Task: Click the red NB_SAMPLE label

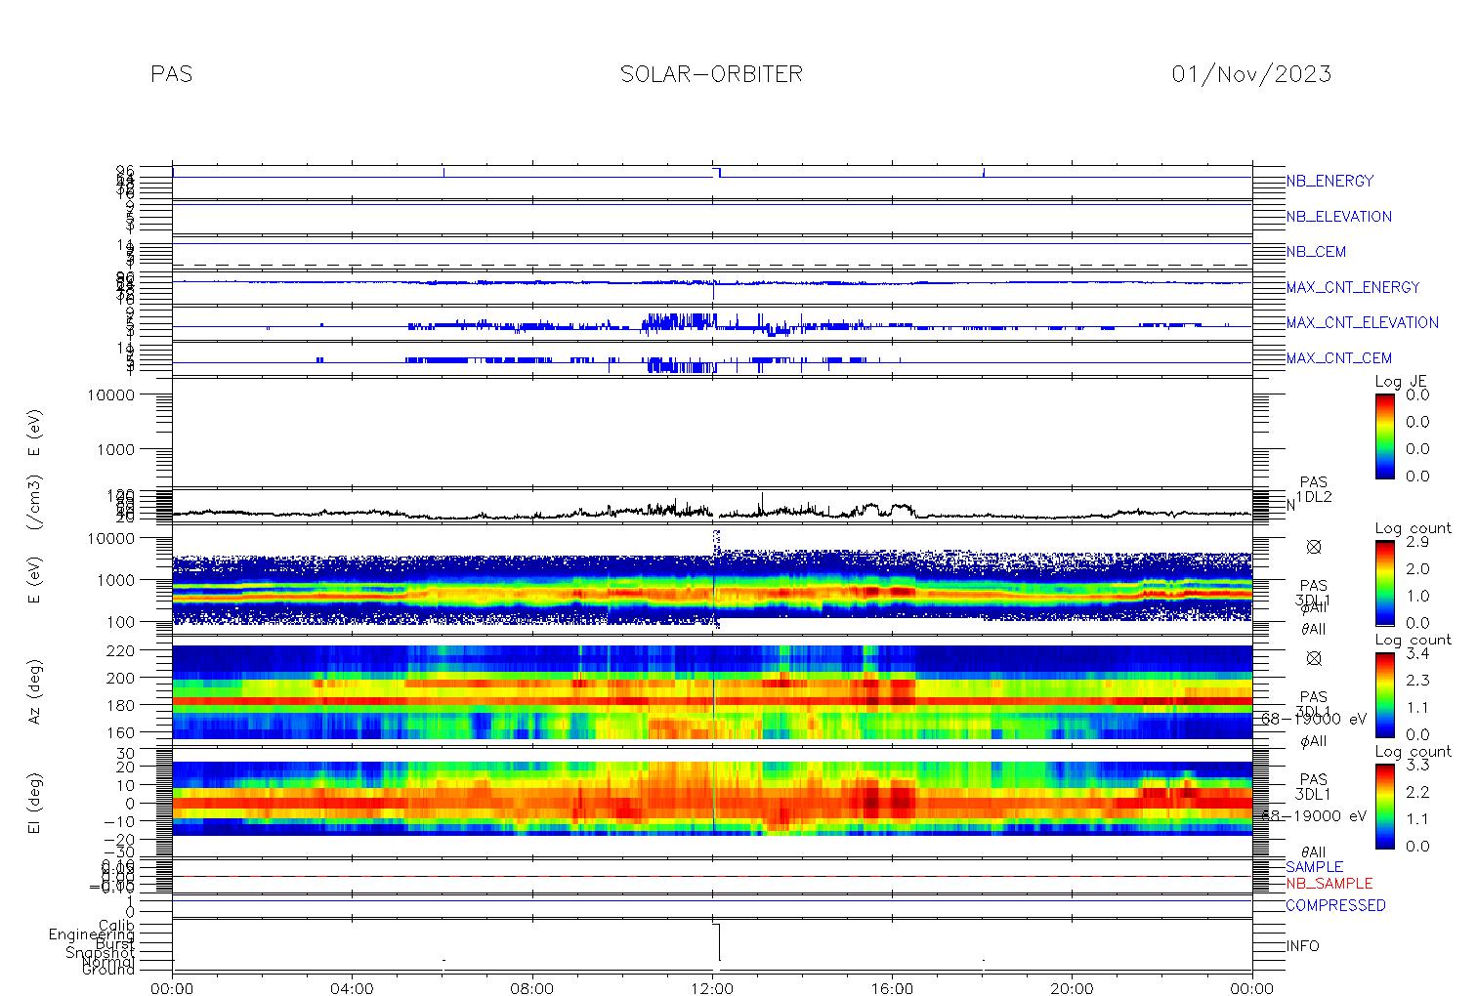Action: coord(1329,884)
